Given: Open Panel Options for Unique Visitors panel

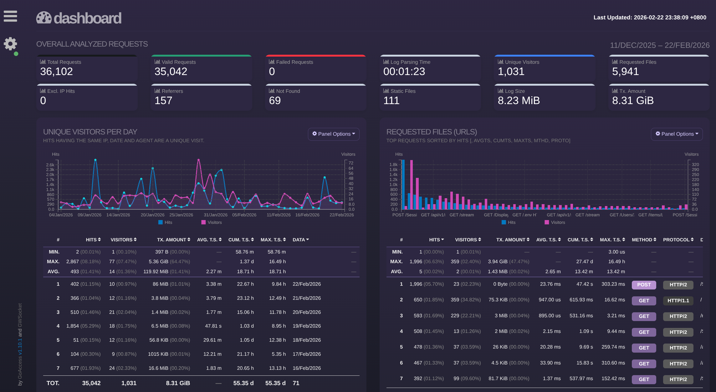Looking at the screenshot, I should (x=334, y=134).
